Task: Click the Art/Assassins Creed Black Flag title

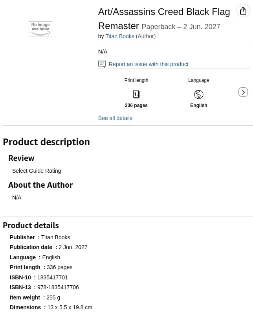Action: [x=164, y=19]
